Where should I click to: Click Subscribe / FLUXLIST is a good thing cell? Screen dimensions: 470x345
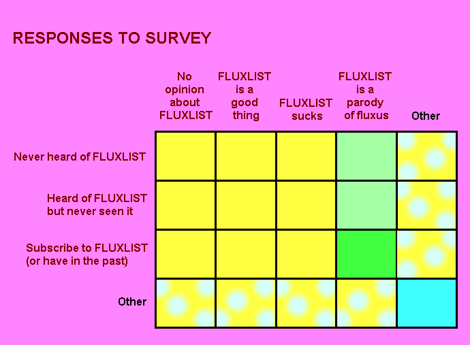pyautogui.click(x=245, y=254)
